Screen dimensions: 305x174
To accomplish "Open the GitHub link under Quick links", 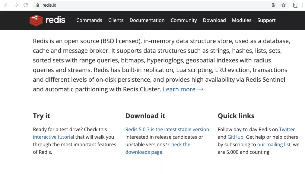I will [235, 137].
